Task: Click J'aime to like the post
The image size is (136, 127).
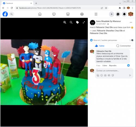Action: [x=100, y=46]
